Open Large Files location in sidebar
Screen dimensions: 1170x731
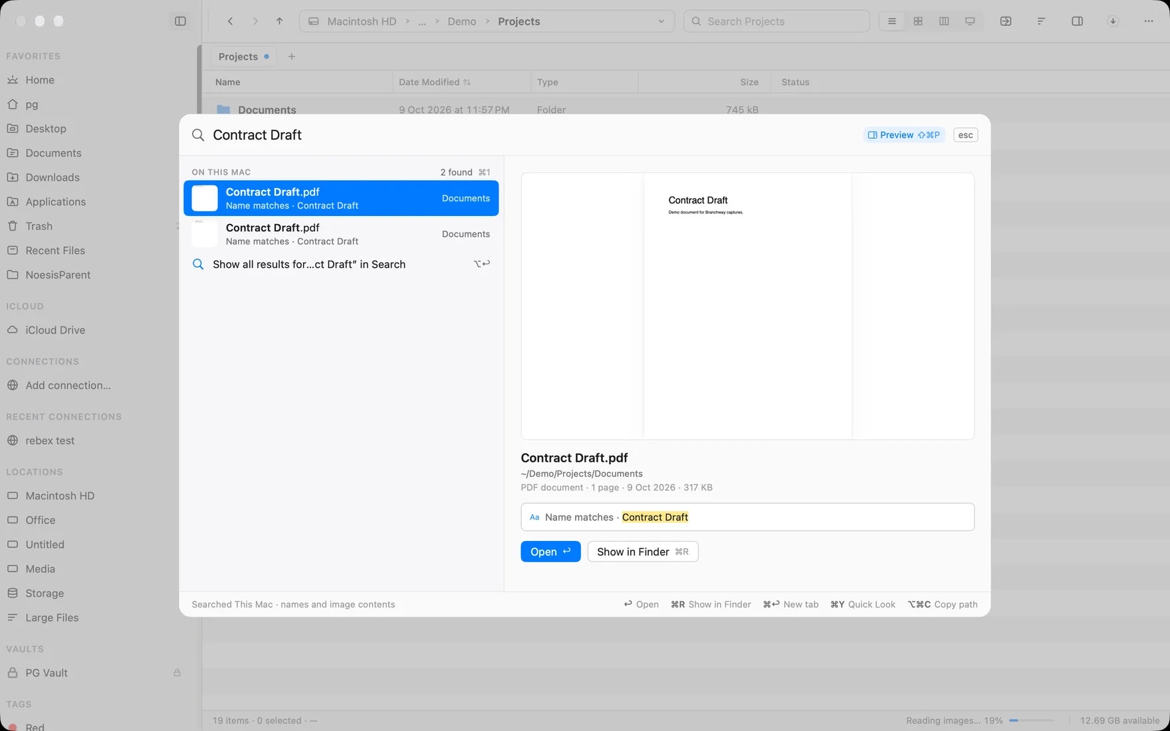52,618
